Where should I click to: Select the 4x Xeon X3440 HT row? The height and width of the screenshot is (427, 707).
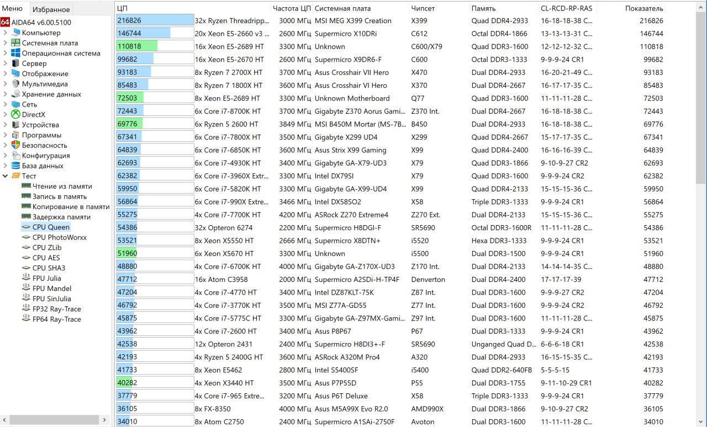coord(389,383)
